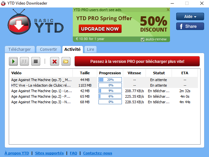Click the YTD Basic logo
Image resolution: width=209 pixels, height=157 pixels.
click(35, 22)
